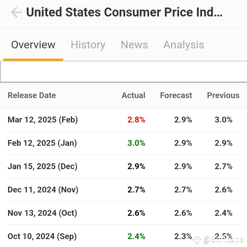This screenshot has height=247, width=247.
Task: Click the Forecast column header
Action: click(x=176, y=95)
